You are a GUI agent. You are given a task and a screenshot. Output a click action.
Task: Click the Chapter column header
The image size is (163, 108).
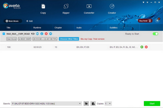(58, 28)
